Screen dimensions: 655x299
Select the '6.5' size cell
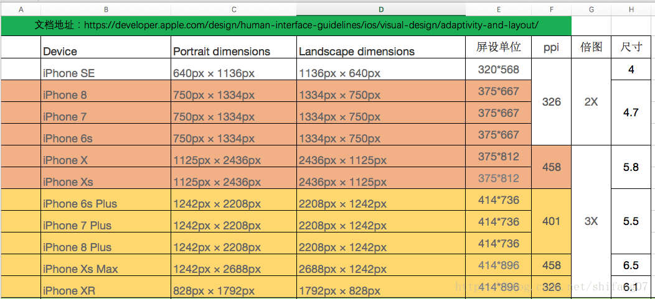point(631,265)
